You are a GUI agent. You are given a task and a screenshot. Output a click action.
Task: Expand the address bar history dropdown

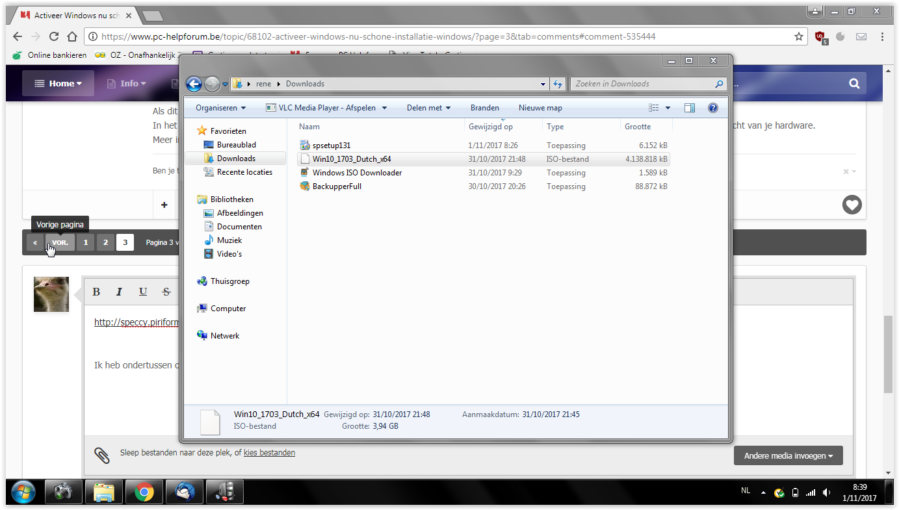point(543,84)
